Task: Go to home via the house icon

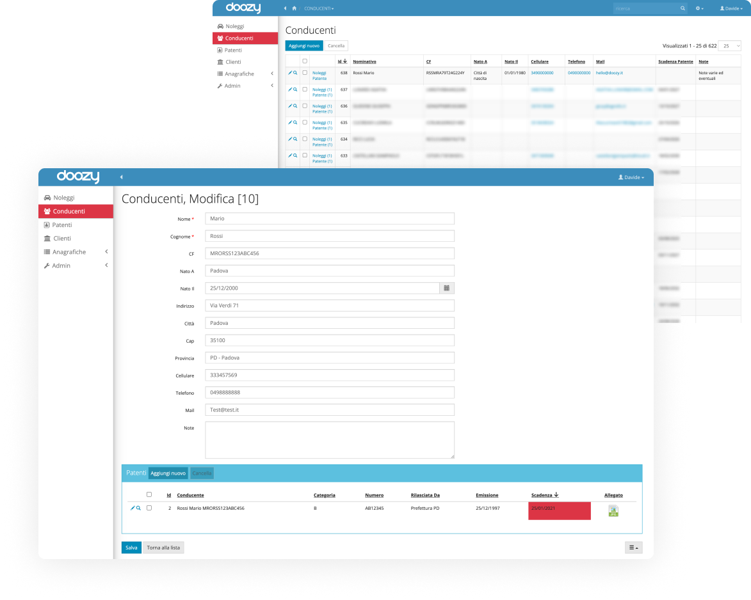Action: (294, 8)
